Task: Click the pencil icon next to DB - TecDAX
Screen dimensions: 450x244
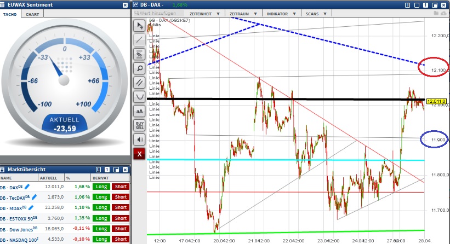Action: pos(34,197)
